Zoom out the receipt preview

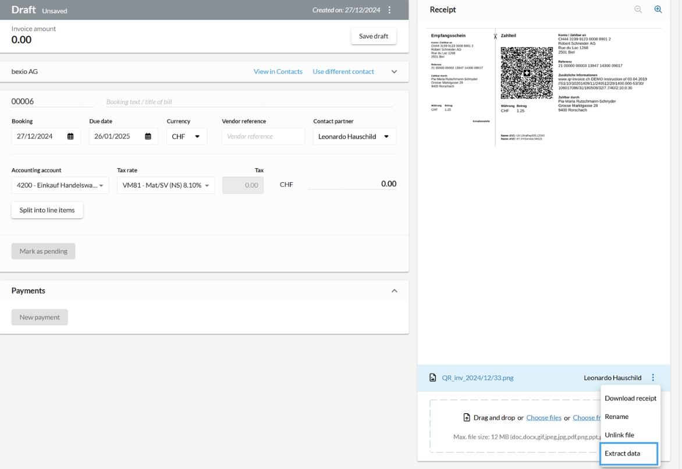tap(638, 9)
